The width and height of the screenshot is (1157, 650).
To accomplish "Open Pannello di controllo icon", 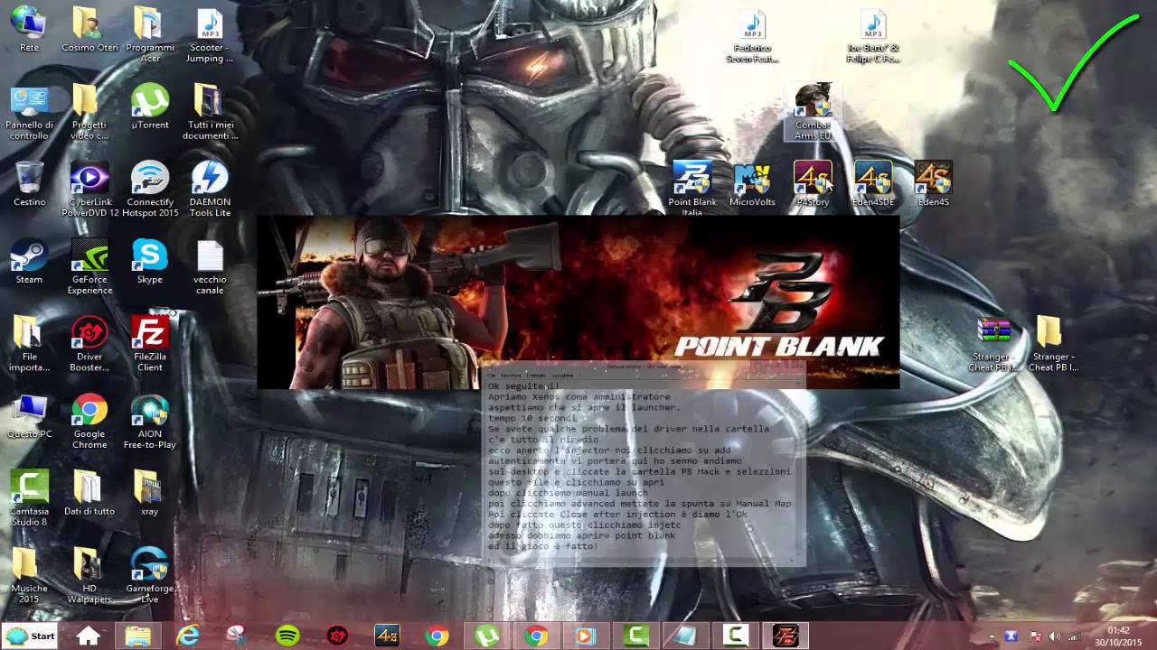I will (29, 112).
